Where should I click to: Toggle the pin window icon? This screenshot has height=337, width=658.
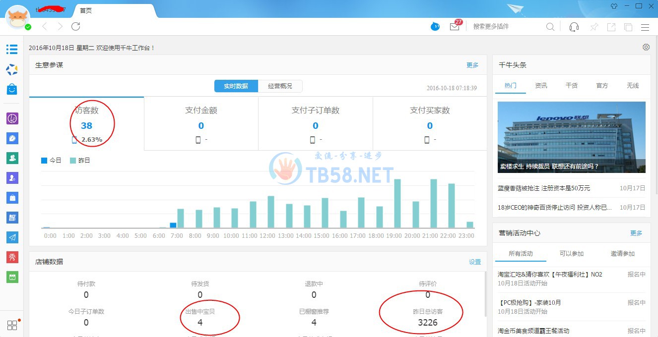593,27
